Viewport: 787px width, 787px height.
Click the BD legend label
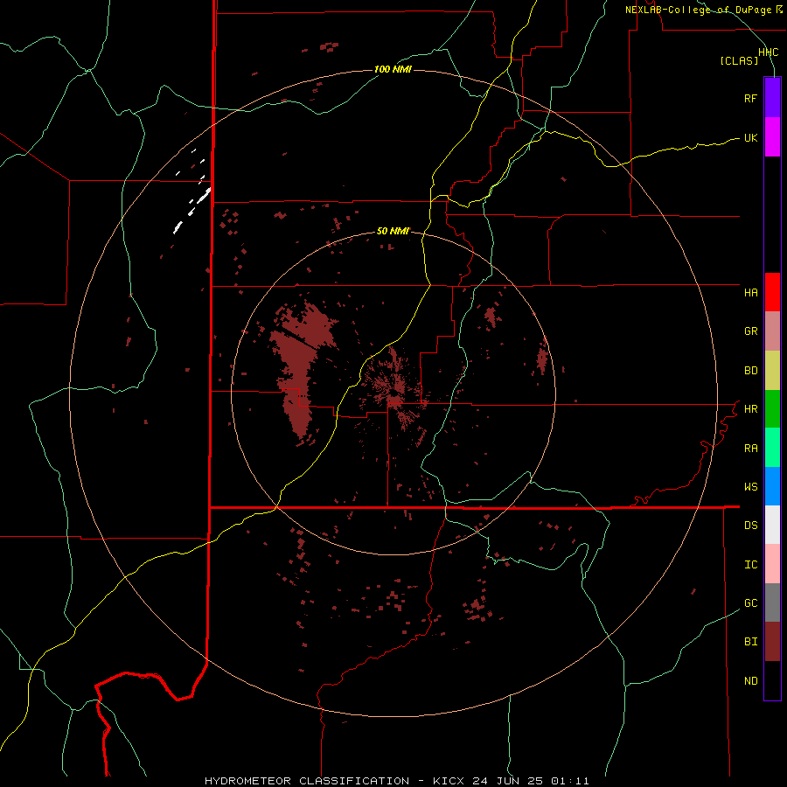750,371
